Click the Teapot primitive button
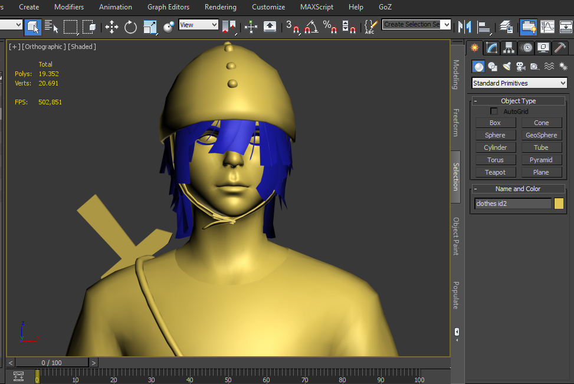Image resolution: width=574 pixels, height=384 pixels. click(496, 172)
